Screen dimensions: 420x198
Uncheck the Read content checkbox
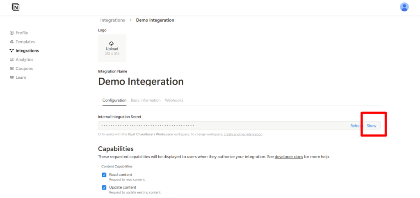pyautogui.click(x=104, y=175)
